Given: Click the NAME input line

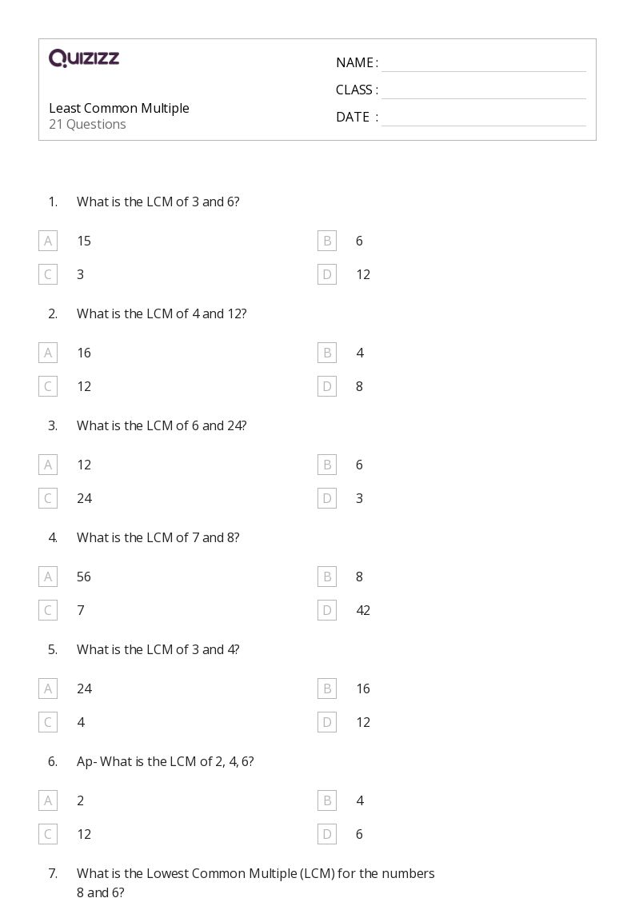Looking at the screenshot, I should 484,63.
